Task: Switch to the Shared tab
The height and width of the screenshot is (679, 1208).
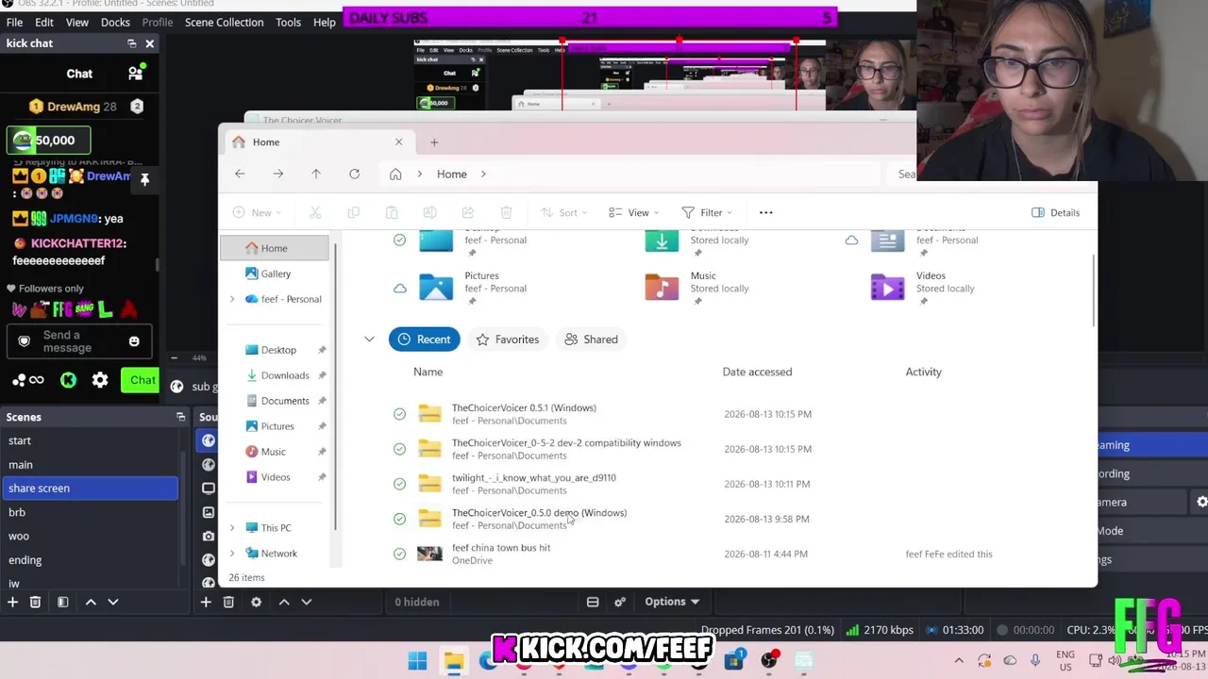Action: (x=591, y=339)
